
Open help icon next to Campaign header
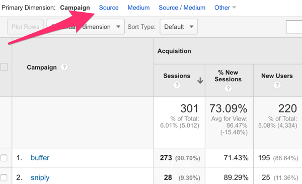tap(64, 67)
